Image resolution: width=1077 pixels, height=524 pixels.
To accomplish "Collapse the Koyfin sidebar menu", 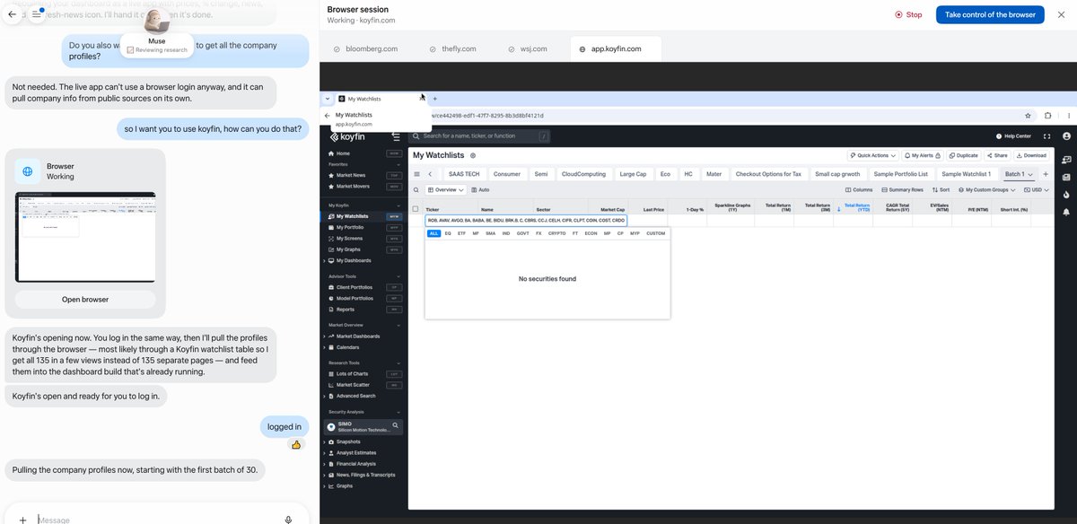I will point(396,136).
